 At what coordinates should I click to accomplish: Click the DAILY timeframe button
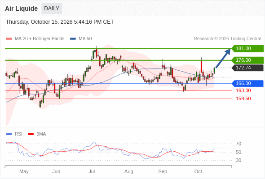(x=52, y=9)
